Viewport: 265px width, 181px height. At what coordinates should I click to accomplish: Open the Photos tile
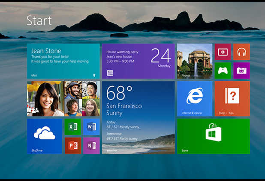coord(194,61)
